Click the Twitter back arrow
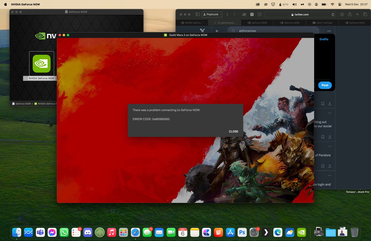 (x=217, y=31)
